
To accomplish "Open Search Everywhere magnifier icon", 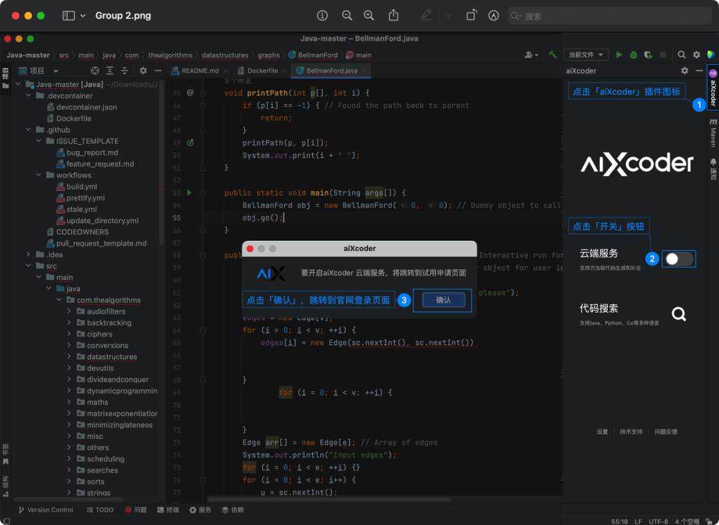I will click(680, 55).
